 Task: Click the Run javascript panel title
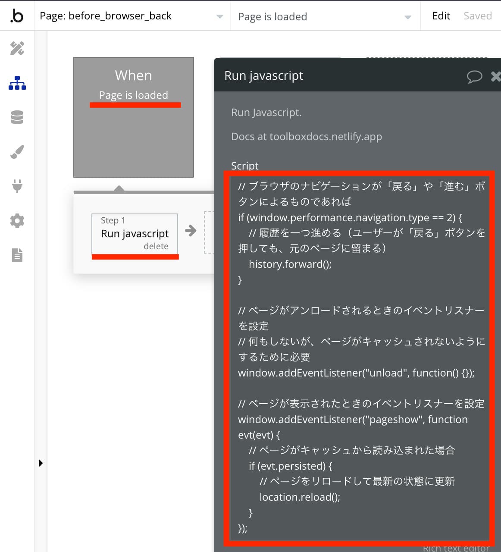click(264, 75)
